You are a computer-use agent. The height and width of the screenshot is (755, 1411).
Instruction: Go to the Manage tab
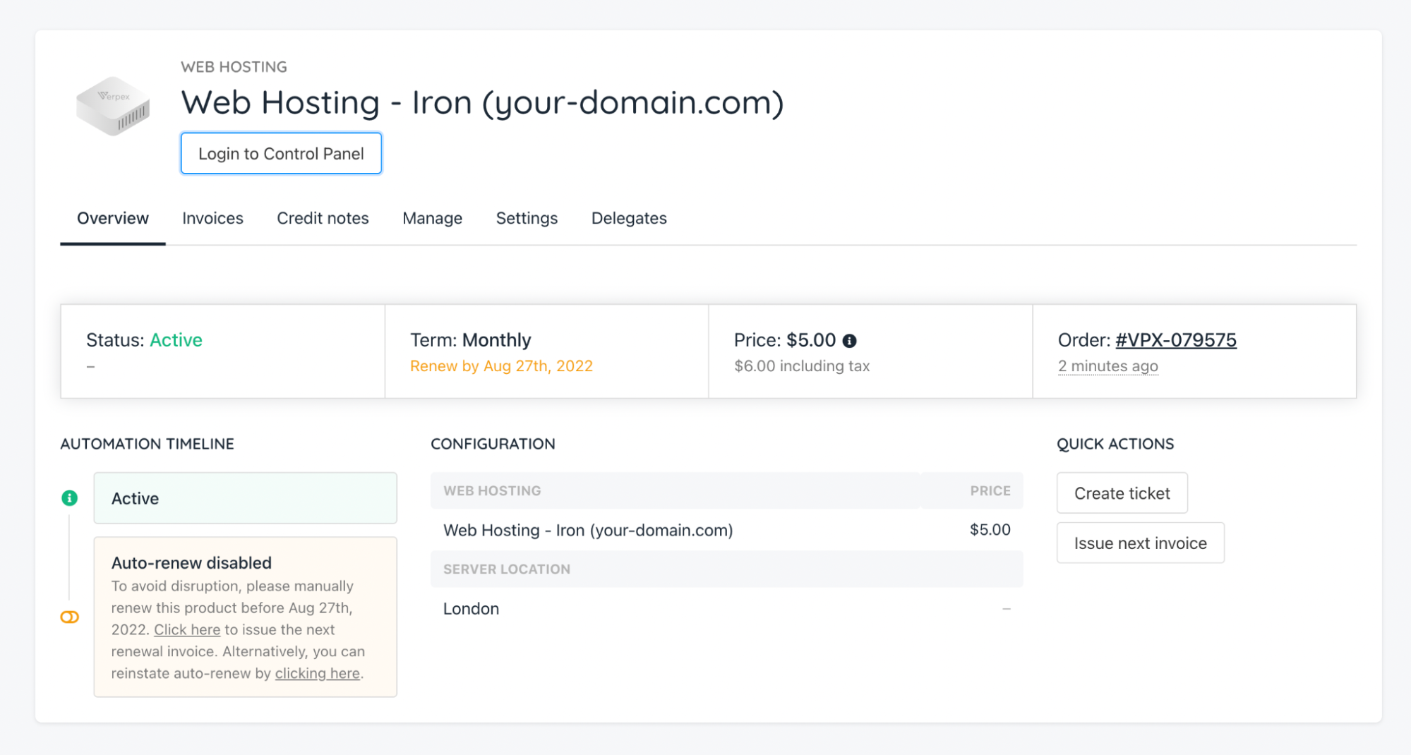pyautogui.click(x=432, y=219)
